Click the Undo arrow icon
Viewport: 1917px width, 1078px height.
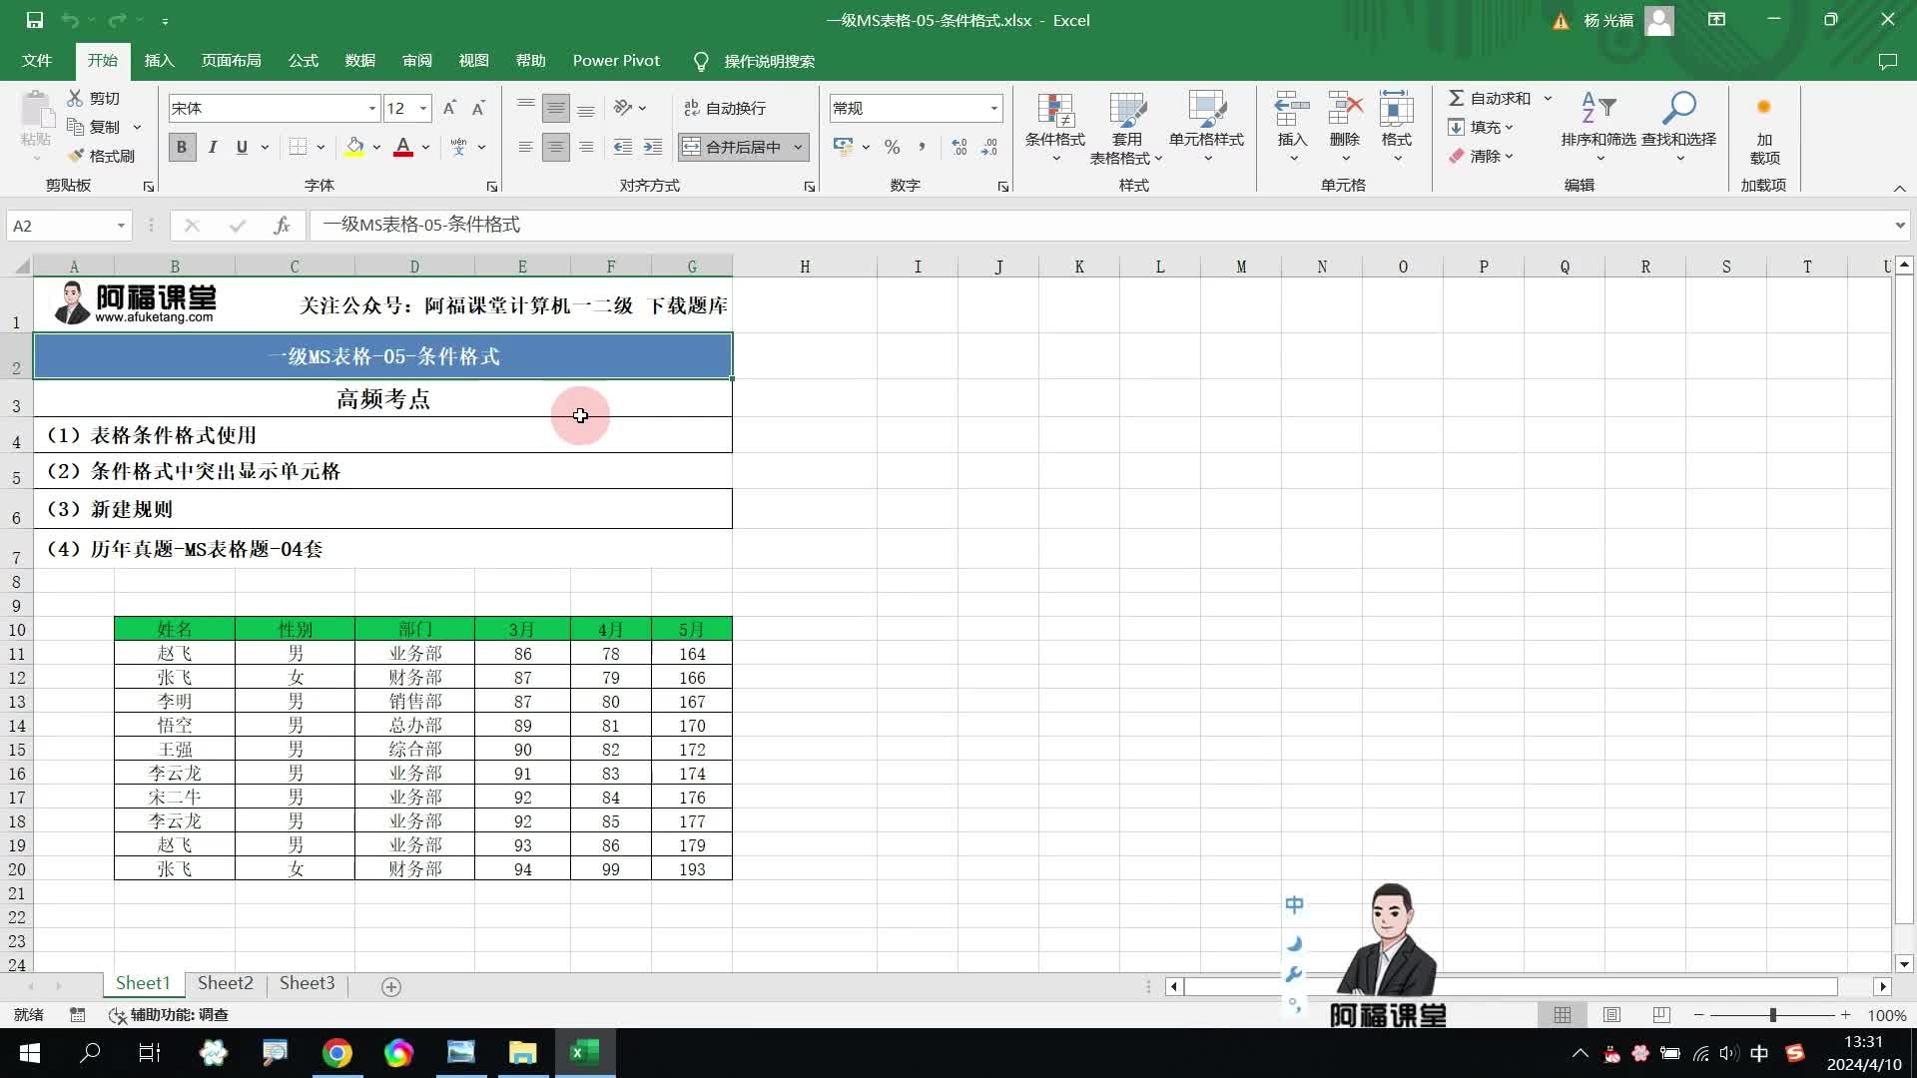click(x=69, y=20)
